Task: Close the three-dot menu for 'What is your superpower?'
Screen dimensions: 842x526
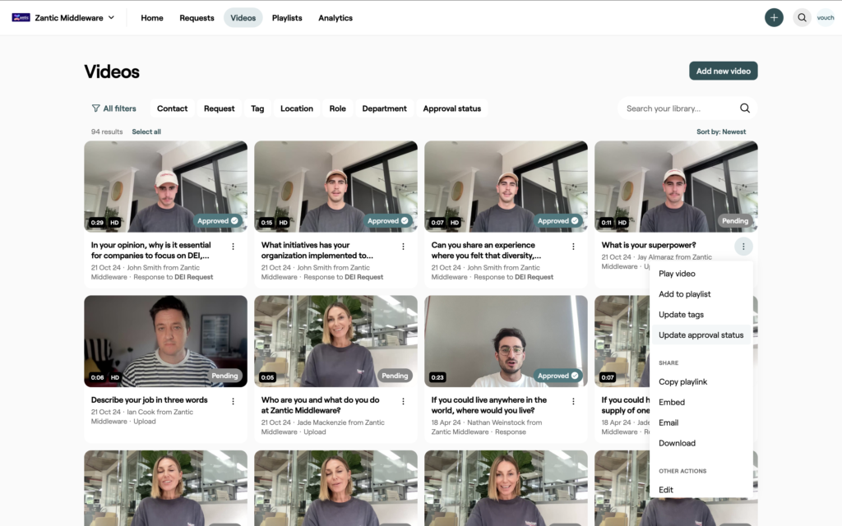Action: point(743,247)
